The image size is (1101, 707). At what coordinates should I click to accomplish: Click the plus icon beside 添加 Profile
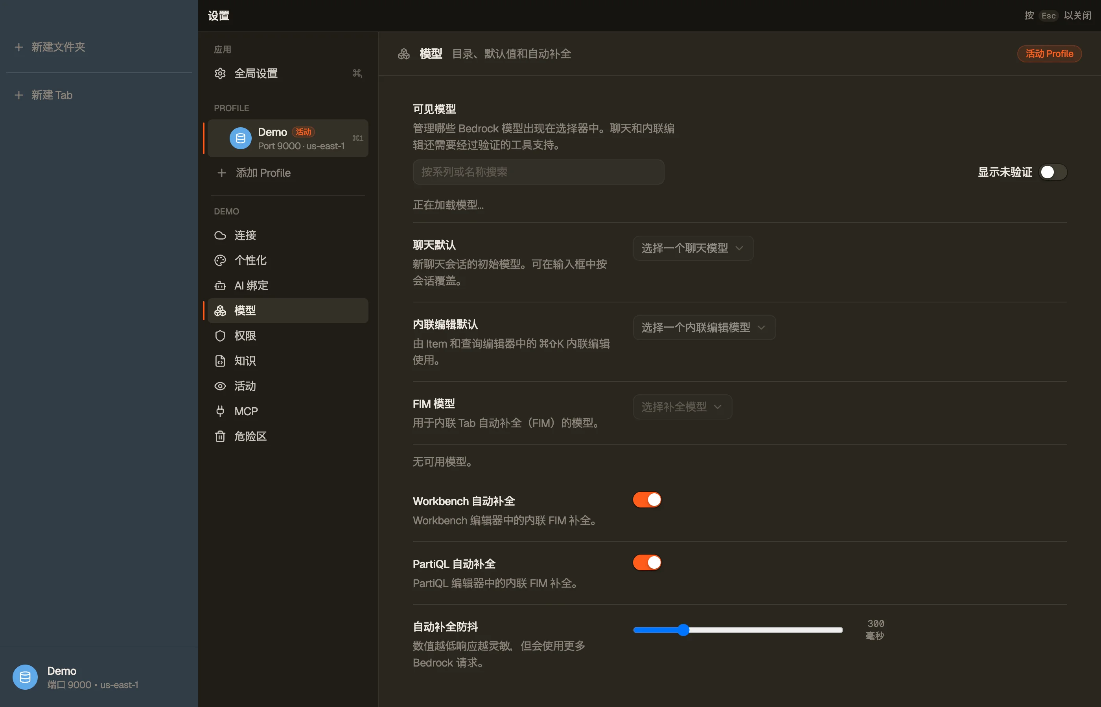(221, 173)
